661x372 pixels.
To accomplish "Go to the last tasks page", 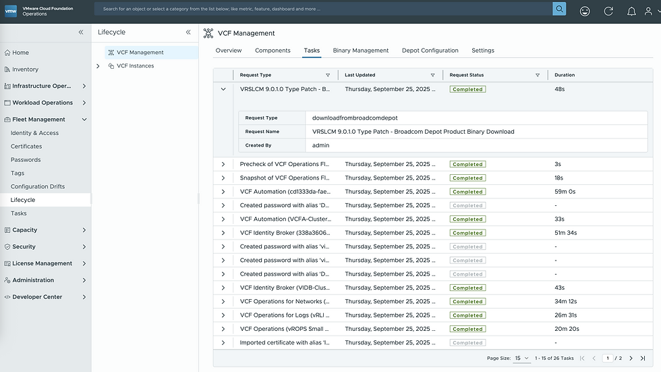I will point(643,358).
